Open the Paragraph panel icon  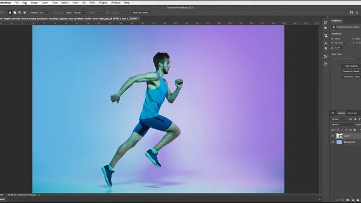(325, 48)
